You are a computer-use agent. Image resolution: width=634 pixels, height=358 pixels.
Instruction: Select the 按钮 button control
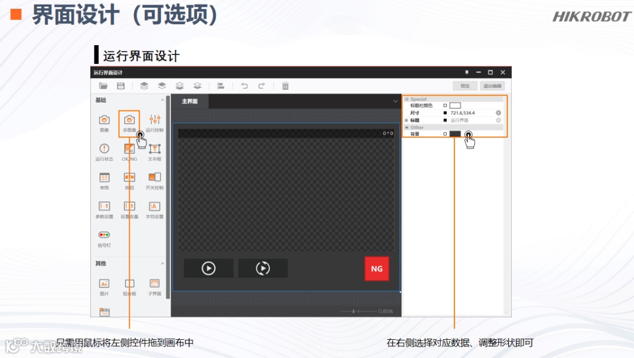[129, 181]
